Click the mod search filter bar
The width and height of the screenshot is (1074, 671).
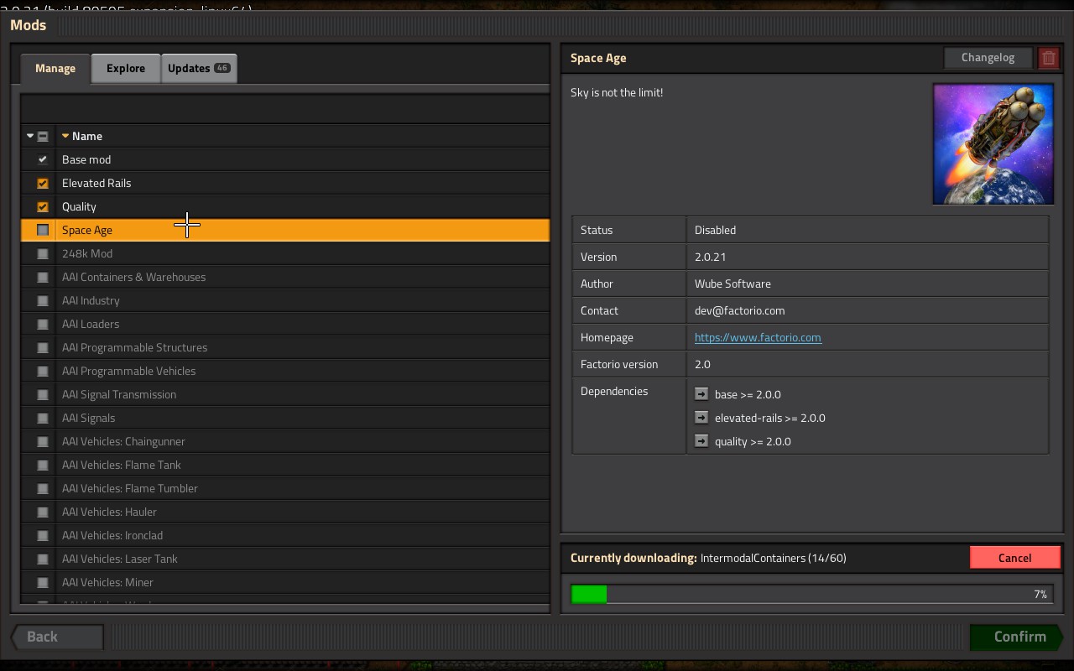285,108
